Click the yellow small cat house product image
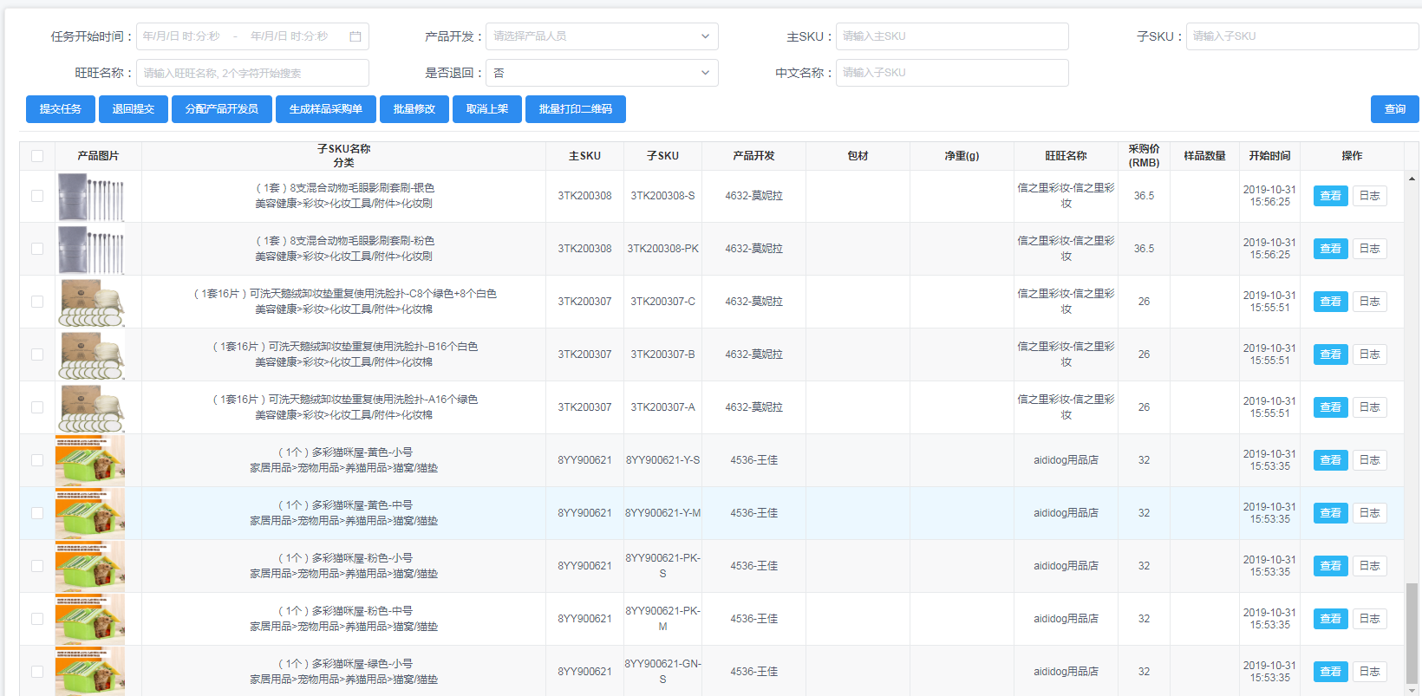Screen dimensions: 1422x696 (x=90, y=461)
